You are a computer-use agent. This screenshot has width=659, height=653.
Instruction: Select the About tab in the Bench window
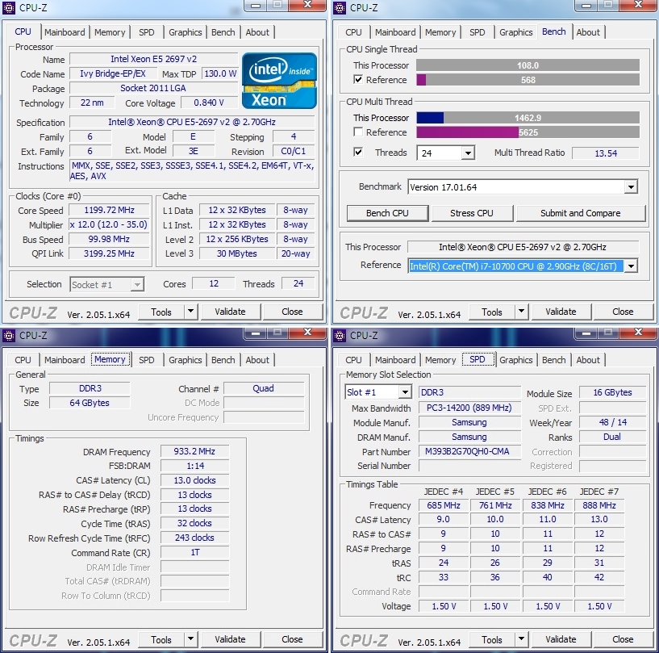pyautogui.click(x=588, y=32)
